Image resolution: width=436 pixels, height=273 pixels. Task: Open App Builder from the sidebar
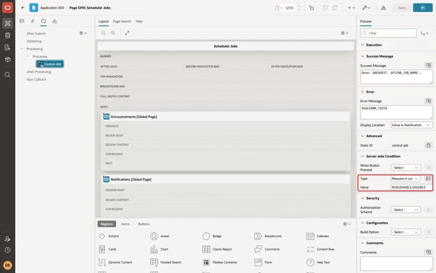click(8, 23)
